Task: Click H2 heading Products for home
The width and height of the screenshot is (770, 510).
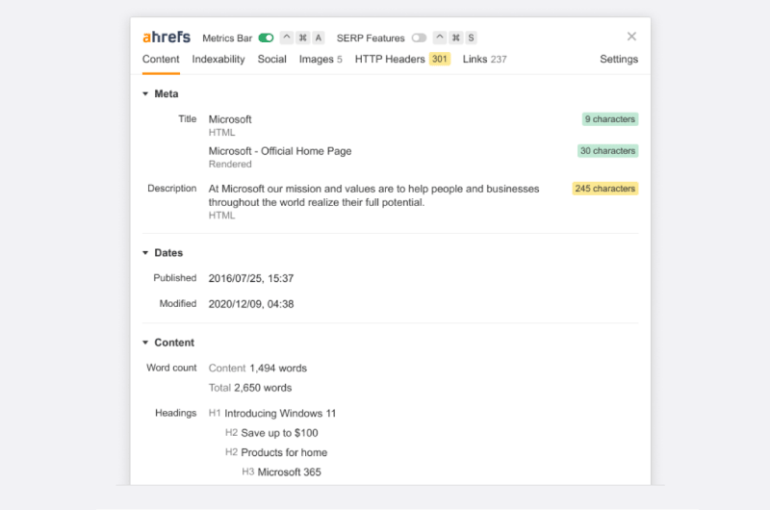Action: coord(284,452)
